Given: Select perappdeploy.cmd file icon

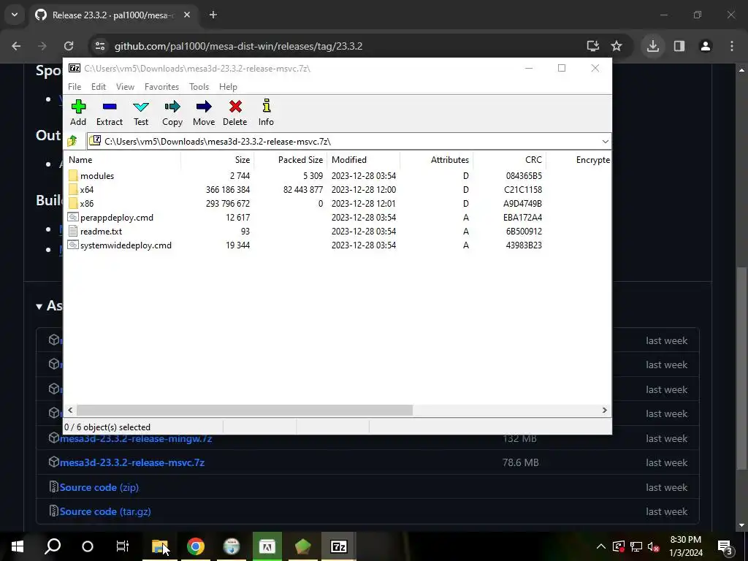Looking at the screenshot, I should coord(73,217).
